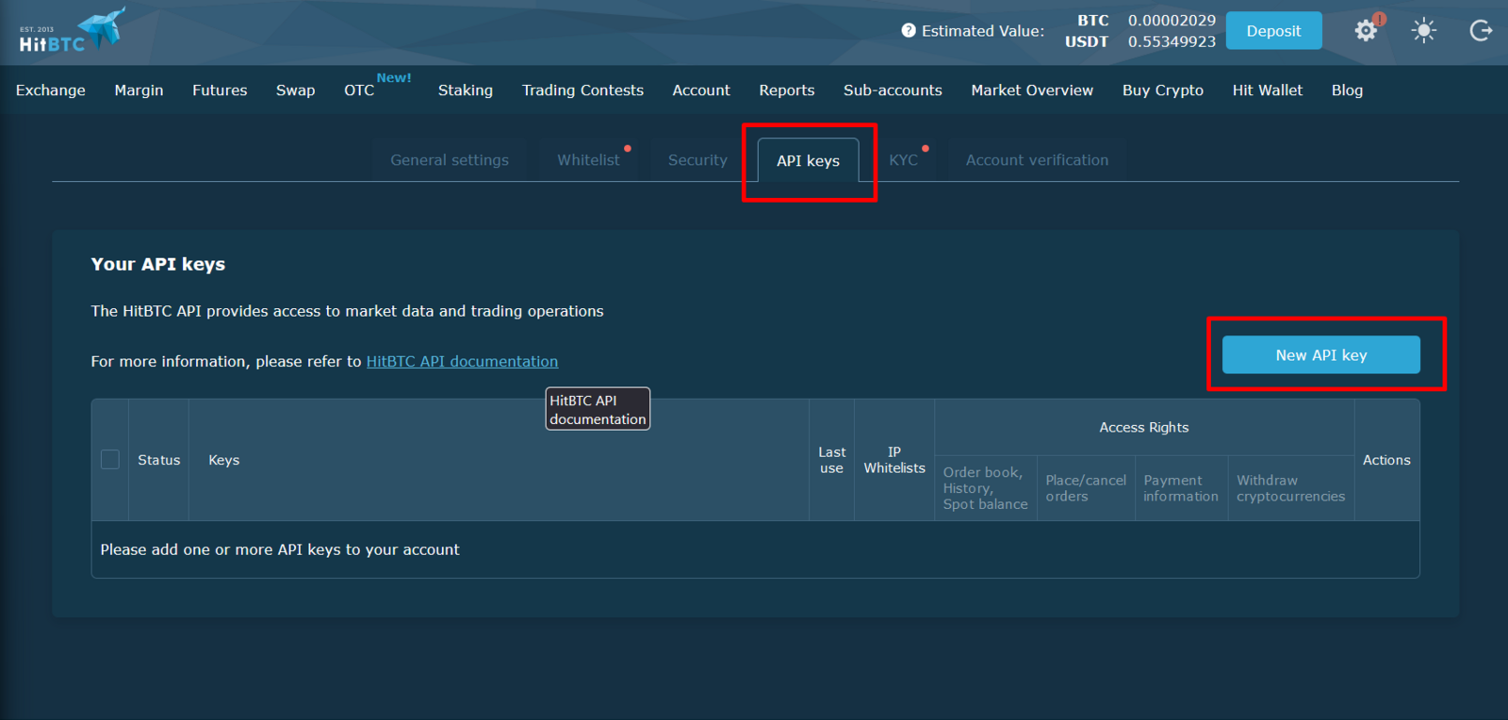Open Hit Wallet
1508x720 pixels.
tap(1268, 90)
